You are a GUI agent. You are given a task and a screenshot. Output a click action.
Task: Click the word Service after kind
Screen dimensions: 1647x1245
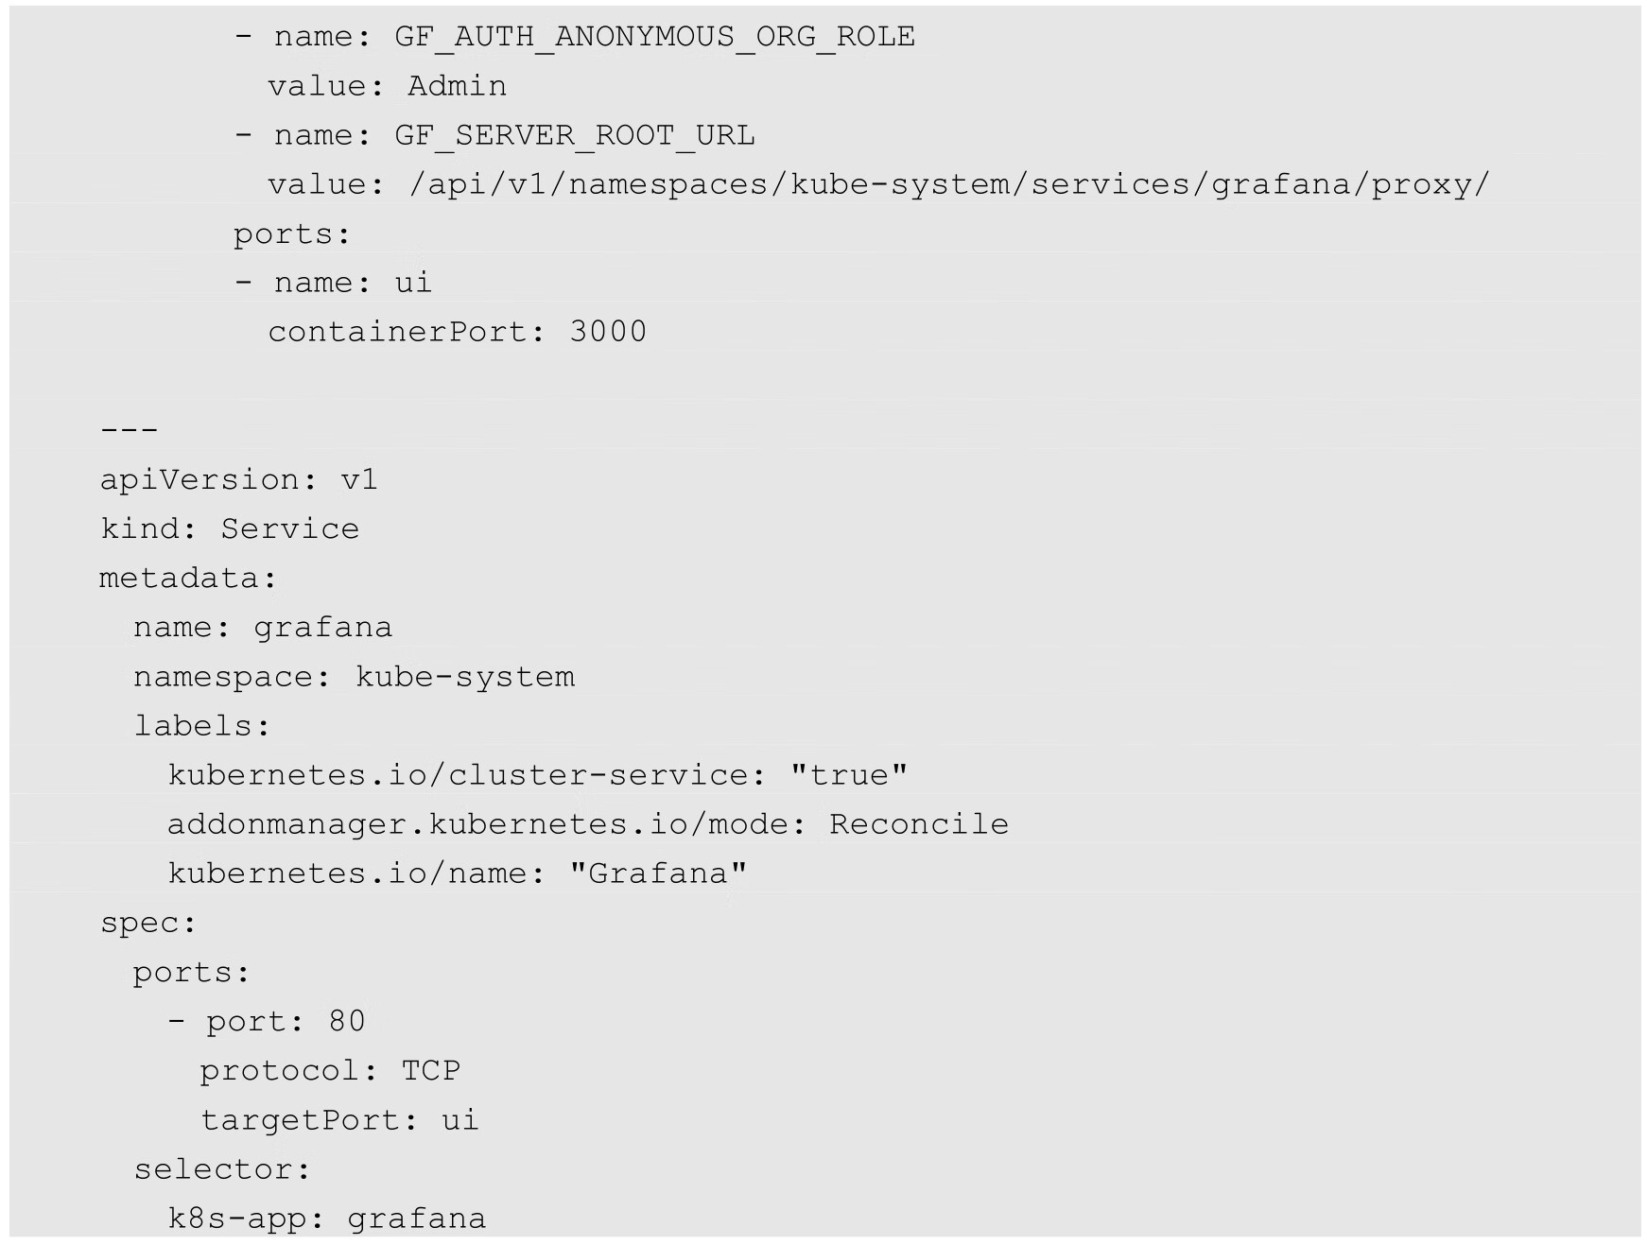[289, 528]
